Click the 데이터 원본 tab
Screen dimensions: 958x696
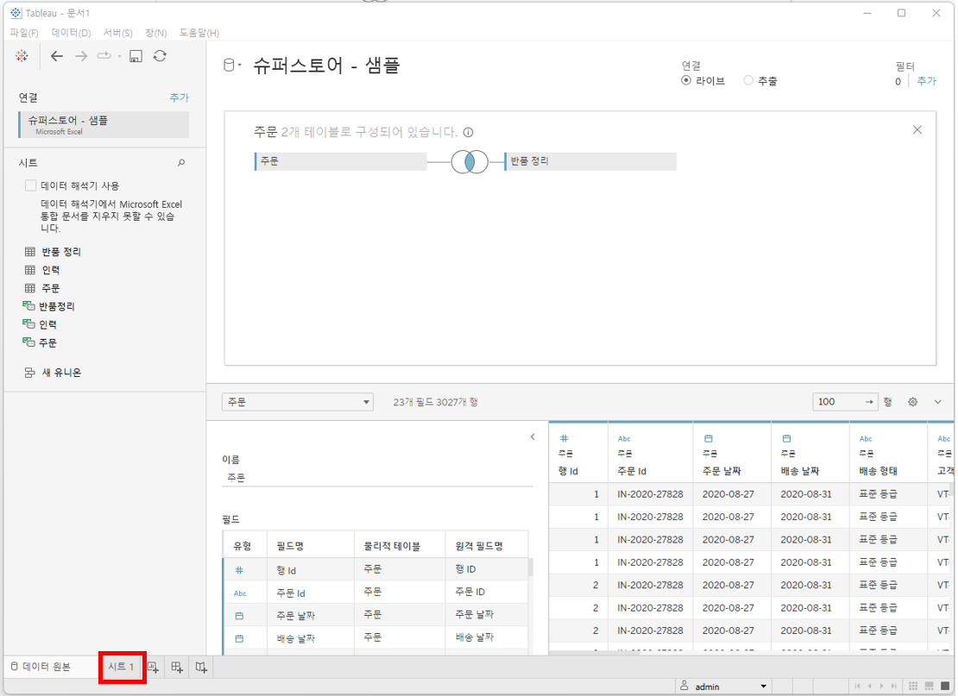41,666
